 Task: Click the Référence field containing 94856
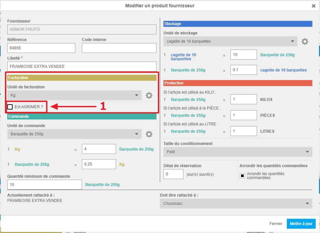coord(41,48)
